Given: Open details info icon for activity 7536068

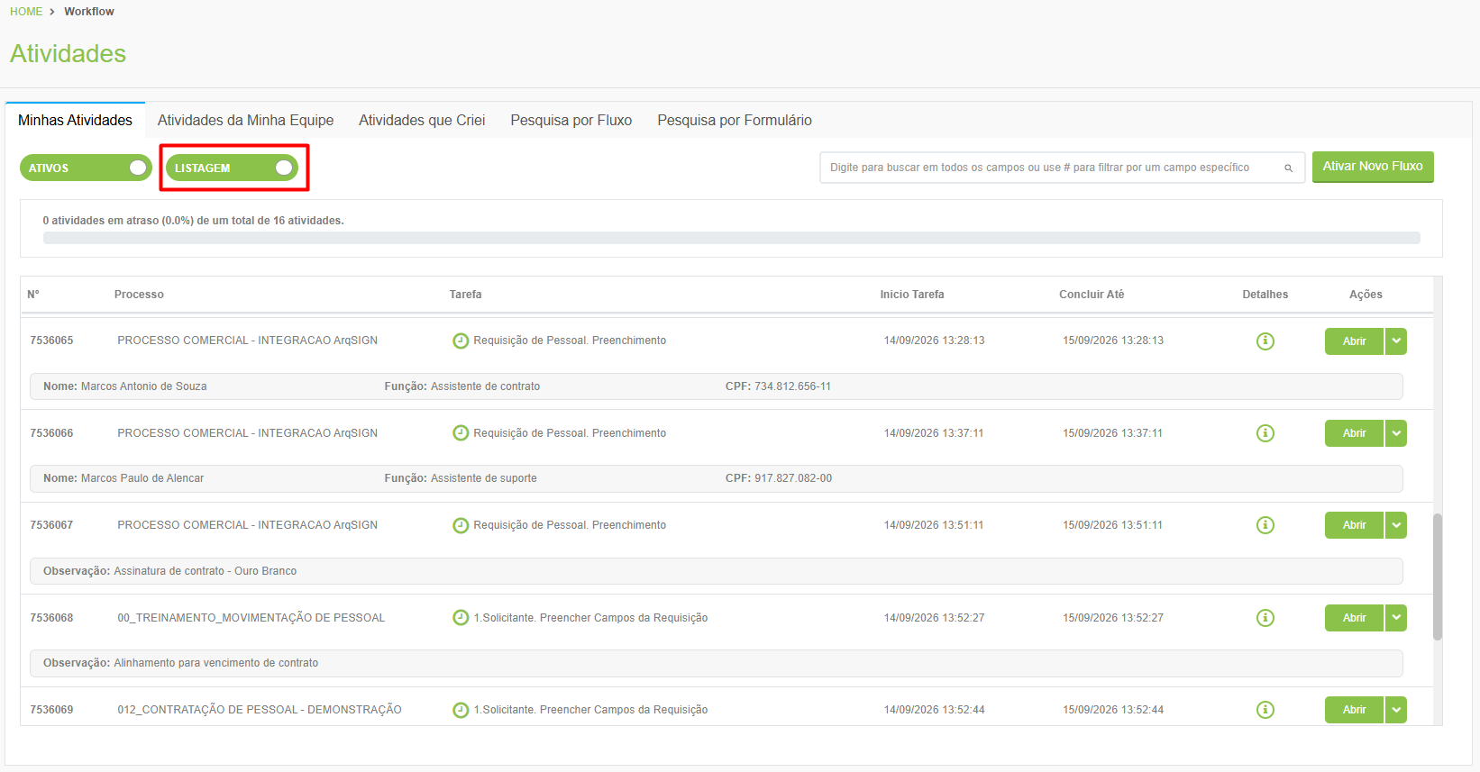Looking at the screenshot, I should (1265, 618).
